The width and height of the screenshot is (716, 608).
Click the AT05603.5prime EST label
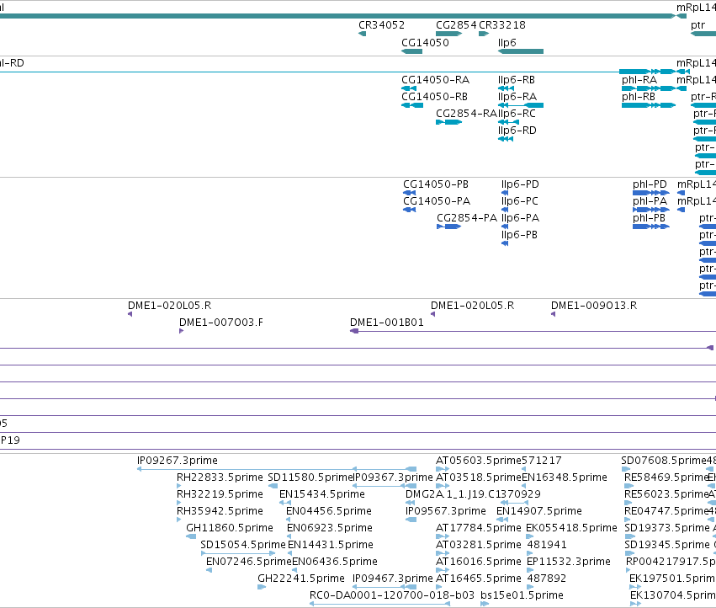tap(478, 461)
